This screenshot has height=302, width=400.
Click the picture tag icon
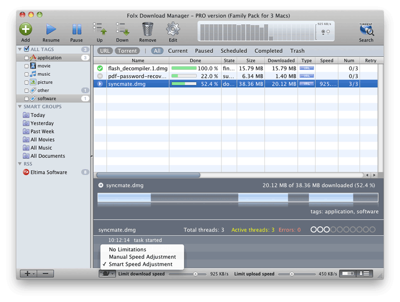tap(33, 82)
